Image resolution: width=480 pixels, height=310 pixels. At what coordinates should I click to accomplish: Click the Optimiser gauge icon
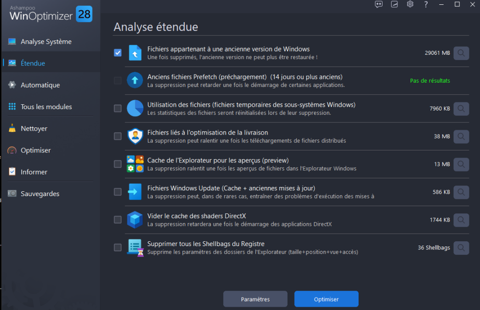pyautogui.click(x=12, y=150)
